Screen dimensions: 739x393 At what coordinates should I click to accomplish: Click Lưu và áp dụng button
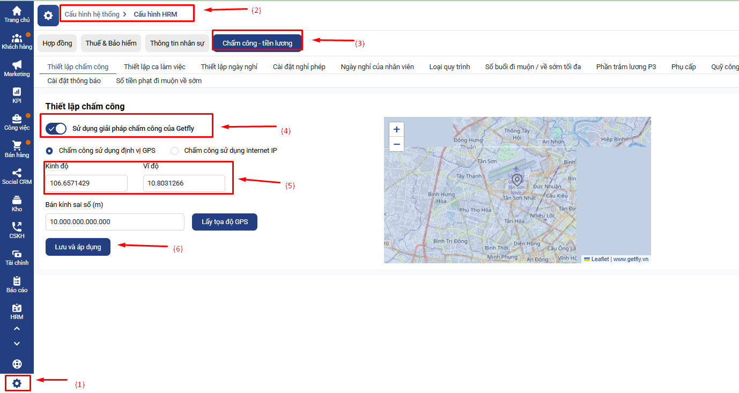tap(78, 247)
